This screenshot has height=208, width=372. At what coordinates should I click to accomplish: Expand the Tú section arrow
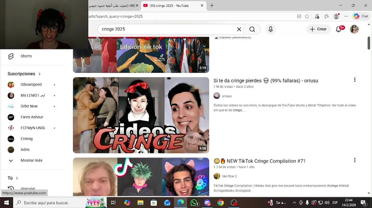pos(17,178)
